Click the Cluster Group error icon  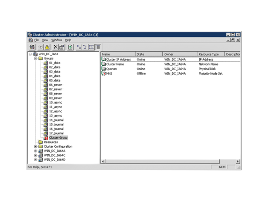click(46, 137)
